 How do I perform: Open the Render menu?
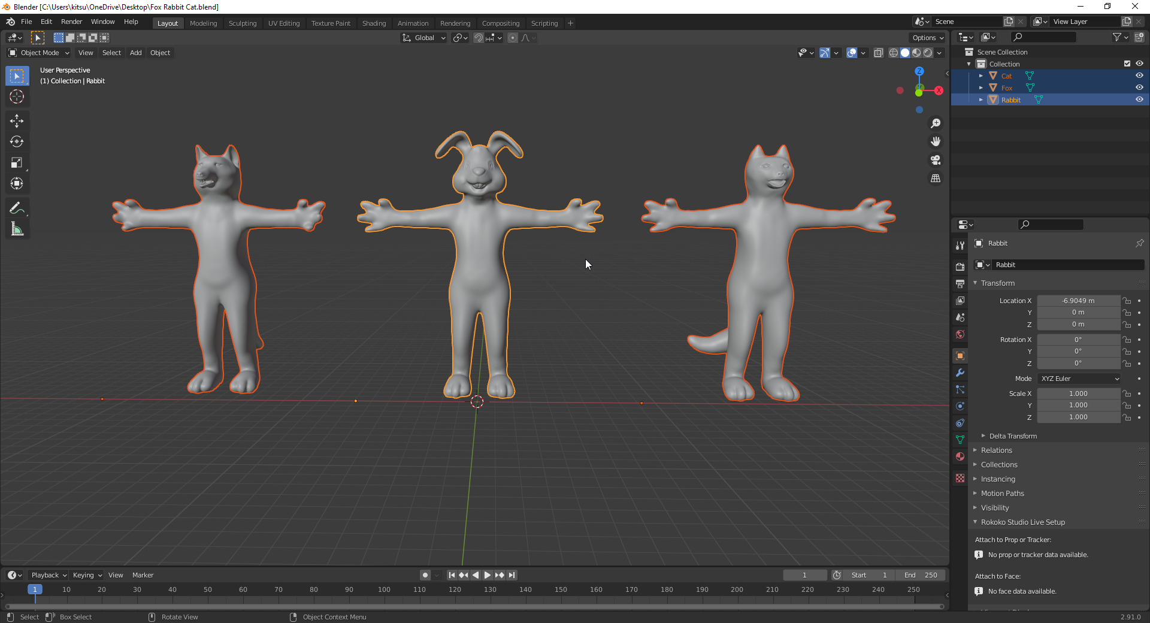pos(71,22)
